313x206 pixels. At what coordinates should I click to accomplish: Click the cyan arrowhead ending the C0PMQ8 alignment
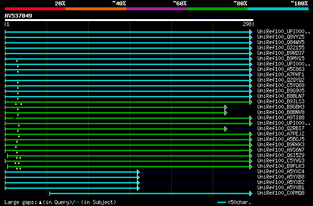(x=251, y=193)
